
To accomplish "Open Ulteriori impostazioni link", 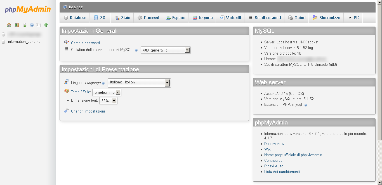I will coord(88,111).
